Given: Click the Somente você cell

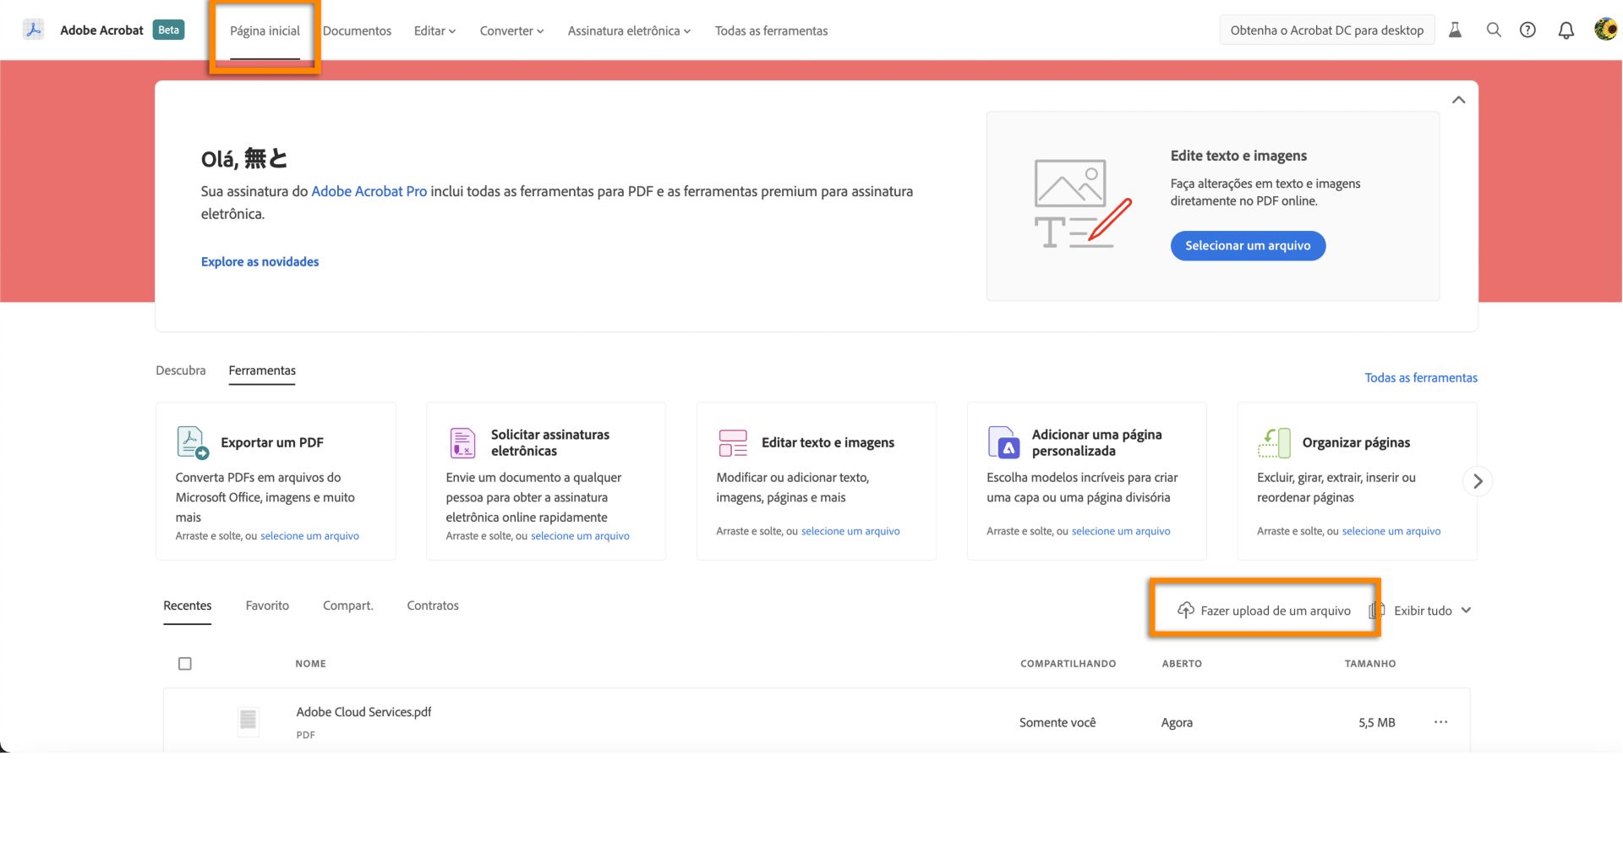Looking at the screenshot, I should 1057,722.
